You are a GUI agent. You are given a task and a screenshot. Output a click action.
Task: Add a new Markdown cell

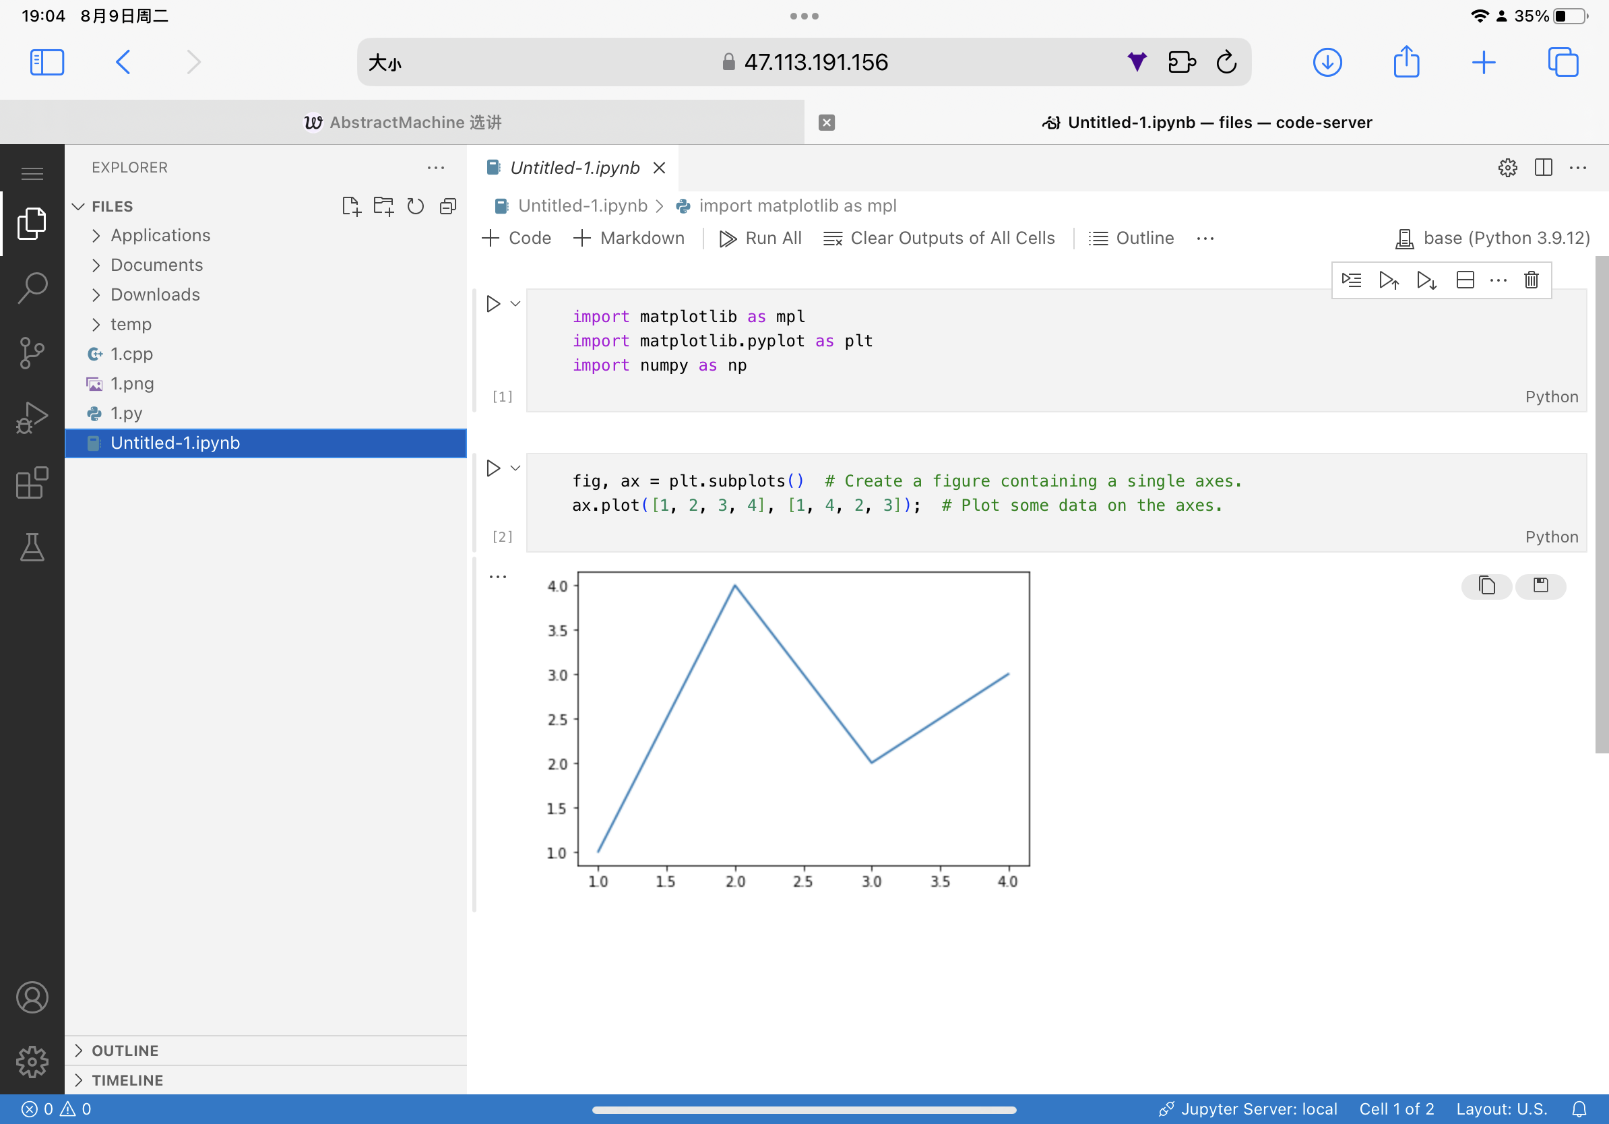pyautogui.click(x=629, y=239)
